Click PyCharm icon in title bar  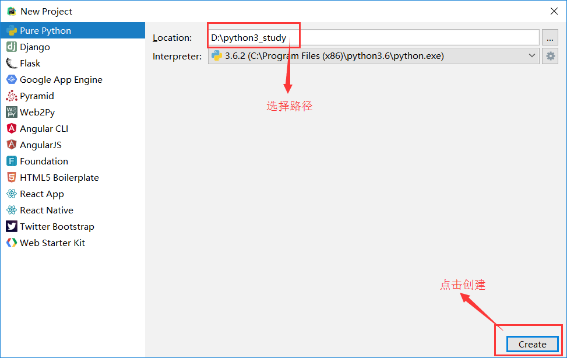(12, 11)
